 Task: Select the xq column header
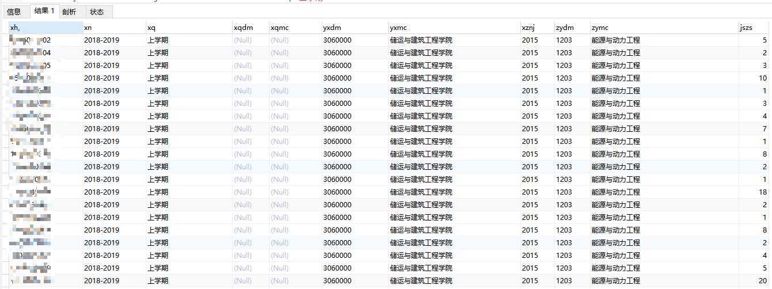click(x=189, y=28)
